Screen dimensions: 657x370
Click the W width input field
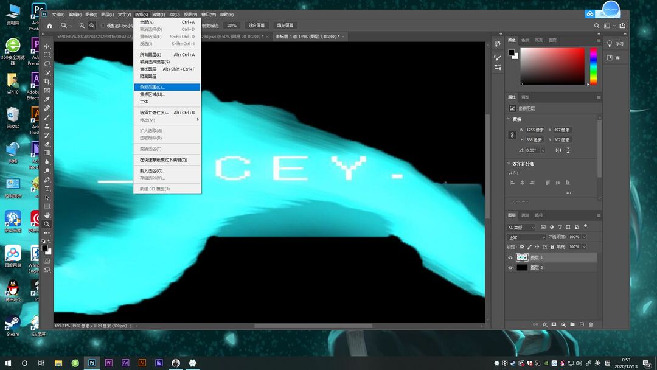coord(535,130)
